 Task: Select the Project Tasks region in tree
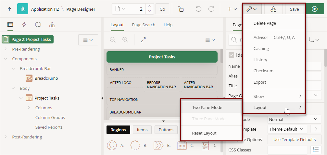click(43, 98)
